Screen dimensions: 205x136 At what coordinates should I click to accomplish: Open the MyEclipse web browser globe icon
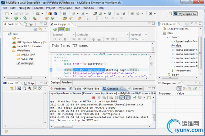[x=110, y=13]
